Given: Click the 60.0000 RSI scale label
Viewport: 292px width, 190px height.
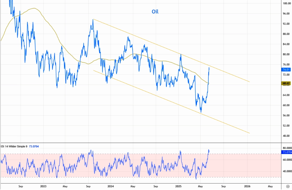Looking at the screenshot, I should [x=287, y=160].
